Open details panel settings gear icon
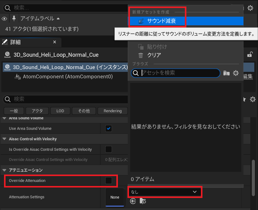Screen dimensions: 258x210 pyautogui.click(x=253, y=99)
